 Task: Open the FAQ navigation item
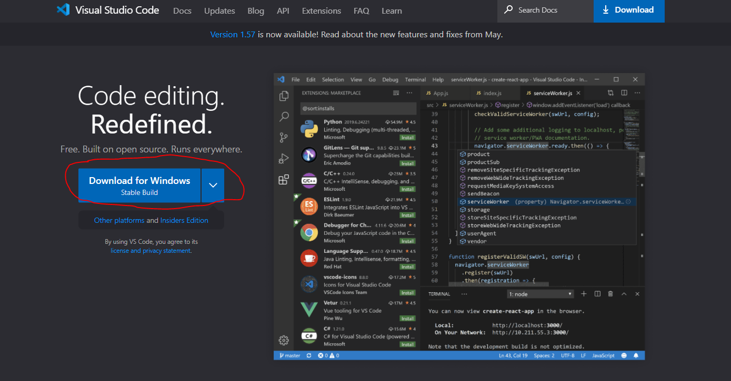362,11
